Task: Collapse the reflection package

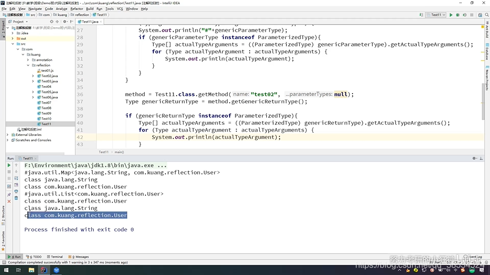Action: pos(28,65)
